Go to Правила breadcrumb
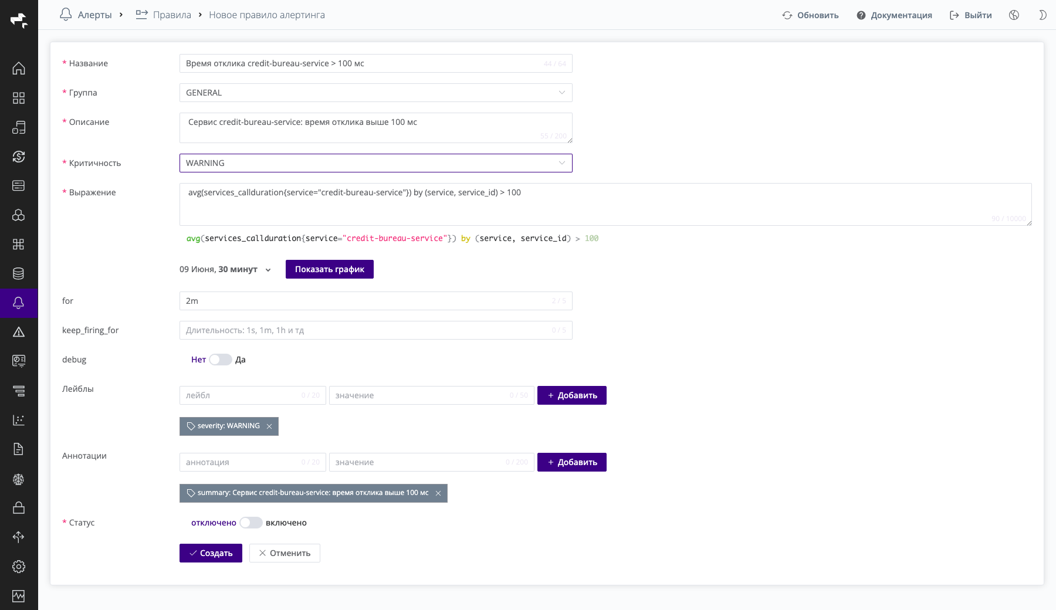The image size is (1056, 610). tap(164, 15)
